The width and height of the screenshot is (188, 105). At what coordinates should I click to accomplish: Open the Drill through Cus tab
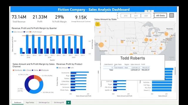(x=44, y=102)
